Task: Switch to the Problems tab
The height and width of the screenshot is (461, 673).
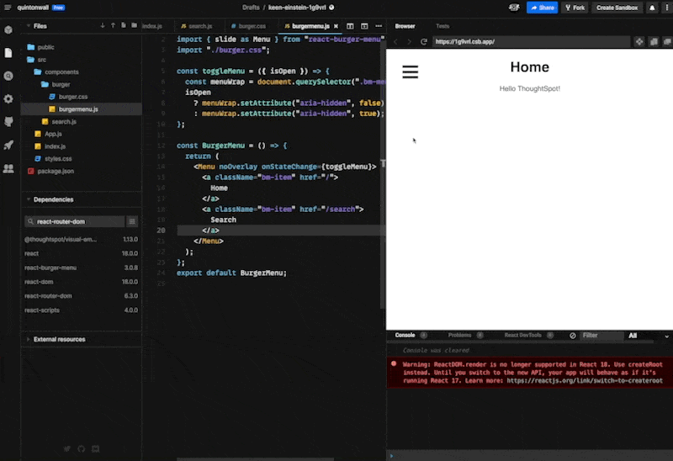Action: point(465,335)
